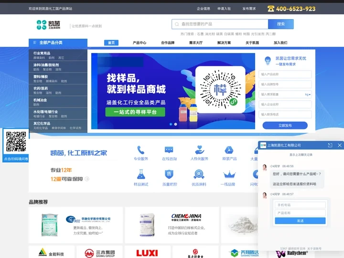Open the 全部产品分类 menu
This screenshot has height=258, width=344.
tap(58, 43)
